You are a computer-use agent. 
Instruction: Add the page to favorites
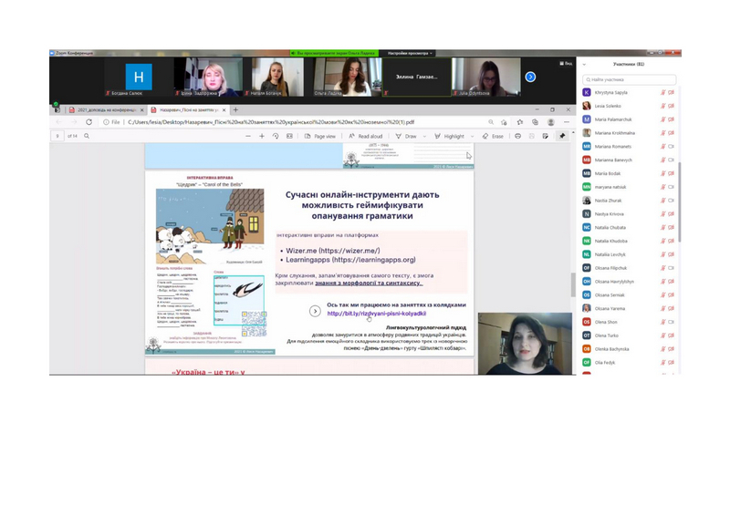(504, 122)
